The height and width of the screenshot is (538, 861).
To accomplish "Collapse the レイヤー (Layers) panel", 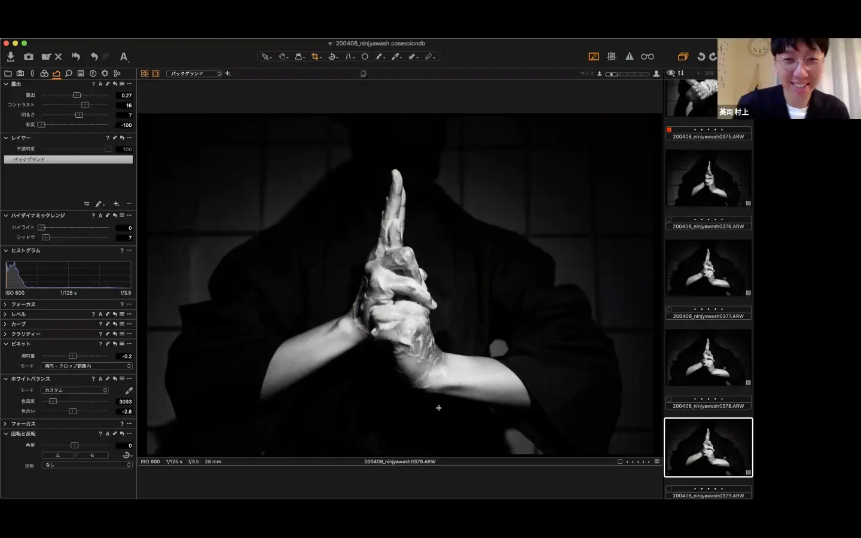I will [6, 138].
